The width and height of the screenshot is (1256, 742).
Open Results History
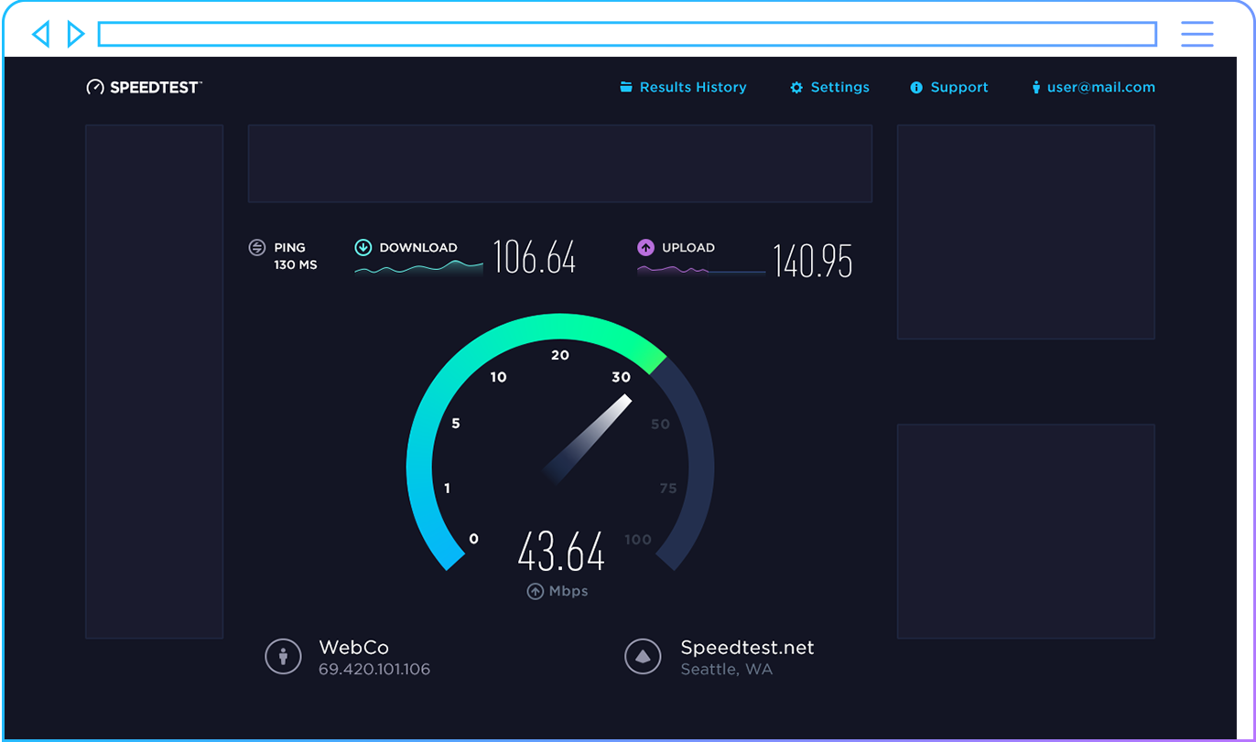(693, 88)
